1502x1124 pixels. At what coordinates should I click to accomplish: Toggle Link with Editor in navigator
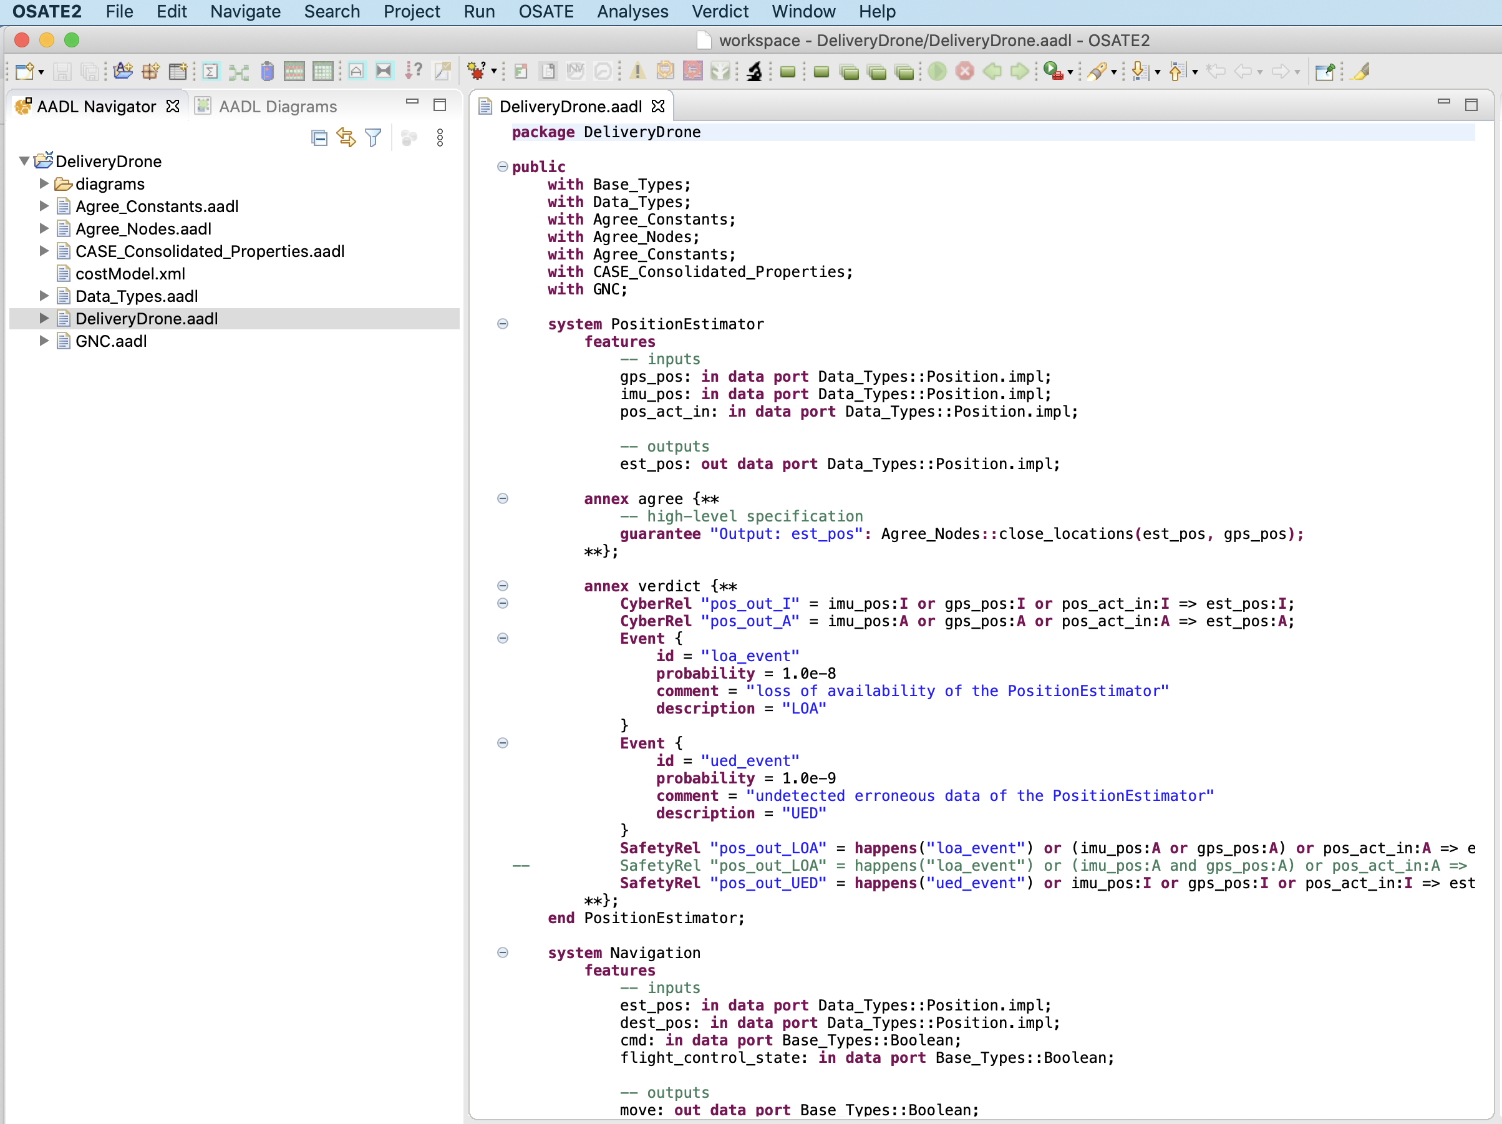coord(346,138)
